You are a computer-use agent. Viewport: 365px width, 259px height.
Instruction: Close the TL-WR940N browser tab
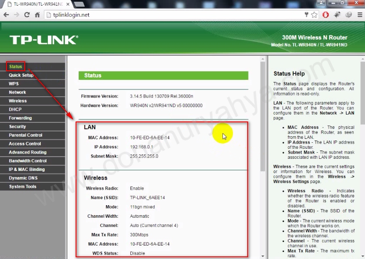[68, 4]
